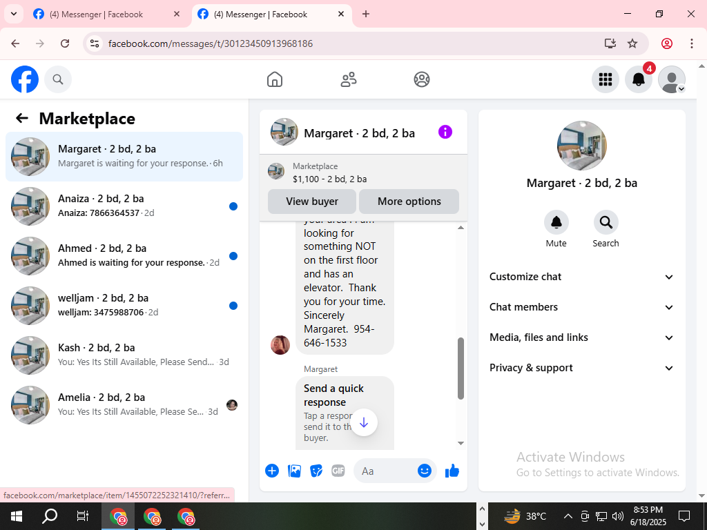Screen dimensions: 707x530
Task: Install app icon in address bar
Action: click(610, 43)
